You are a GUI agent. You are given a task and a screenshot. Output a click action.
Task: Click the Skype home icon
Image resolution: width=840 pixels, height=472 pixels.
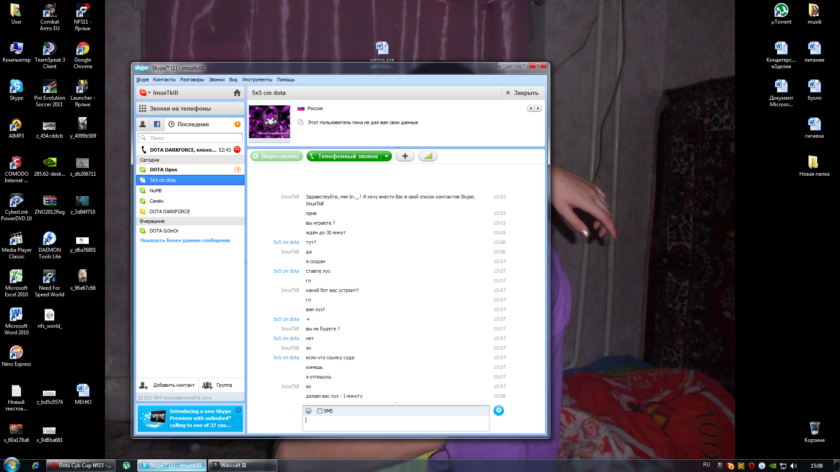tap(237, 93)
